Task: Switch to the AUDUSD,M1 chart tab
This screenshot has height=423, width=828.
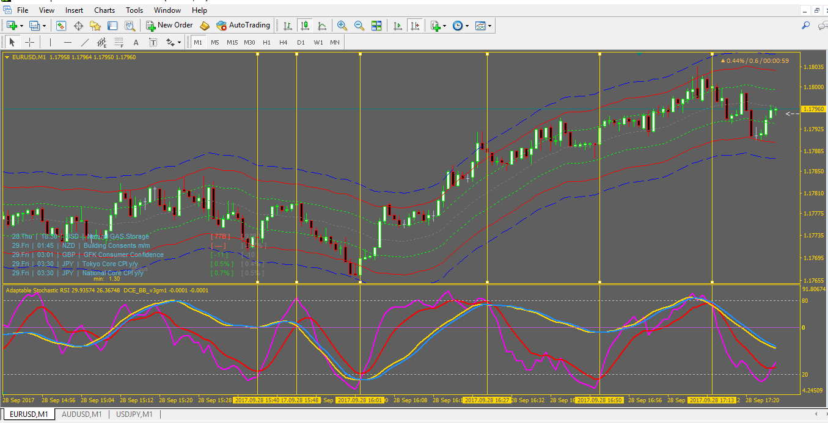Action: point(81,414)
